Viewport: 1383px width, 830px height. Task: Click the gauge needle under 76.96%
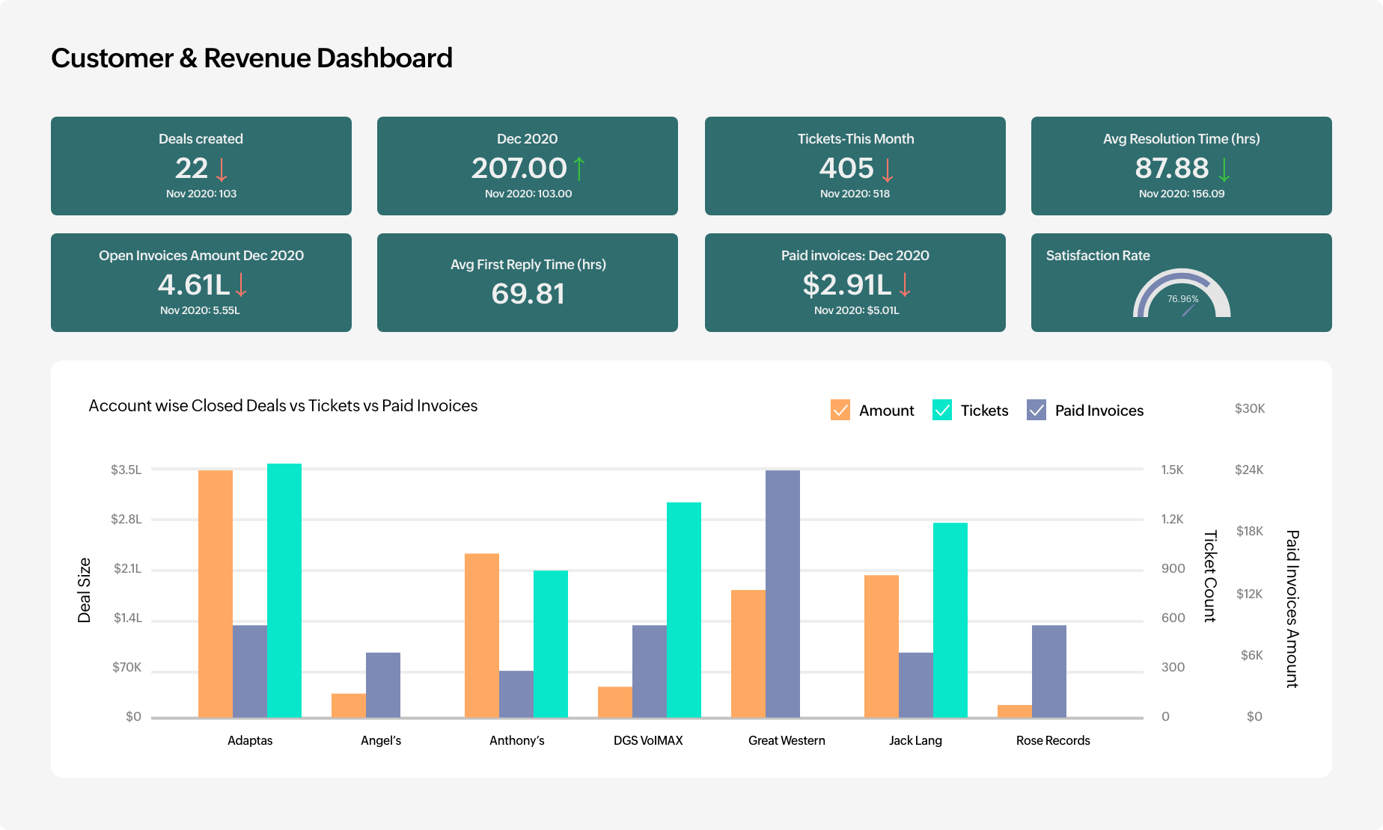click(x=1188, y=310)
